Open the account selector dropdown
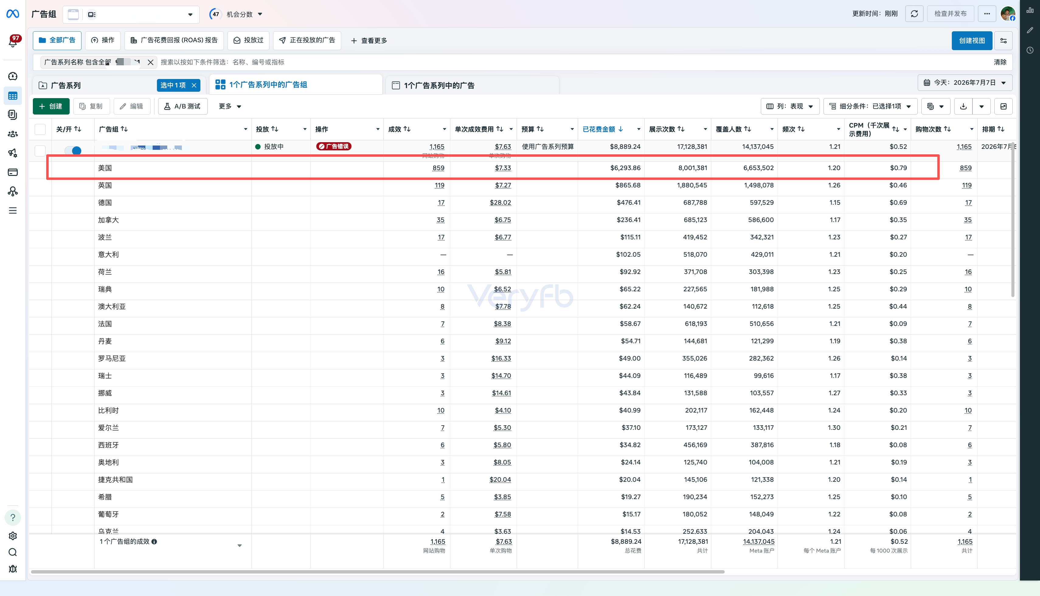The image size is (1040, 596). click(x=131, y=14)
